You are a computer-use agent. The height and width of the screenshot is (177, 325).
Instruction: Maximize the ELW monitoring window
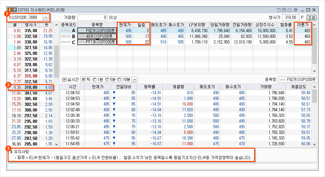[308, 10]
